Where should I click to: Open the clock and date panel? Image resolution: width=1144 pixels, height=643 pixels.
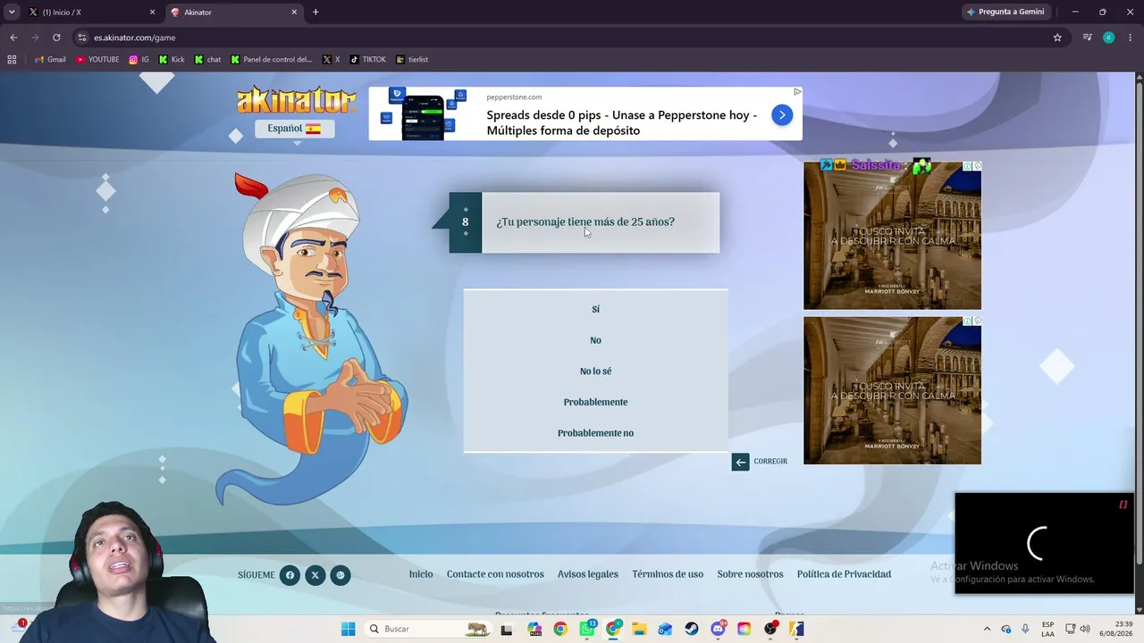(1116, 629)
